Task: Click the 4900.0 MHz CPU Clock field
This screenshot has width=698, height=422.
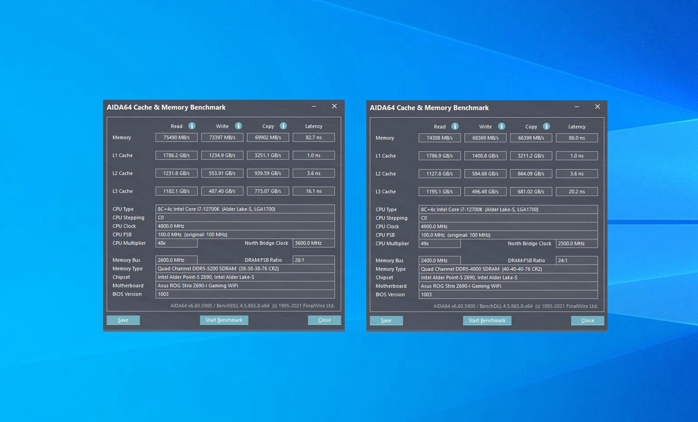Action: tap(508, 226)
